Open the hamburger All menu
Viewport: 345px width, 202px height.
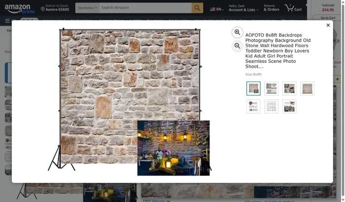pos(7,21)
